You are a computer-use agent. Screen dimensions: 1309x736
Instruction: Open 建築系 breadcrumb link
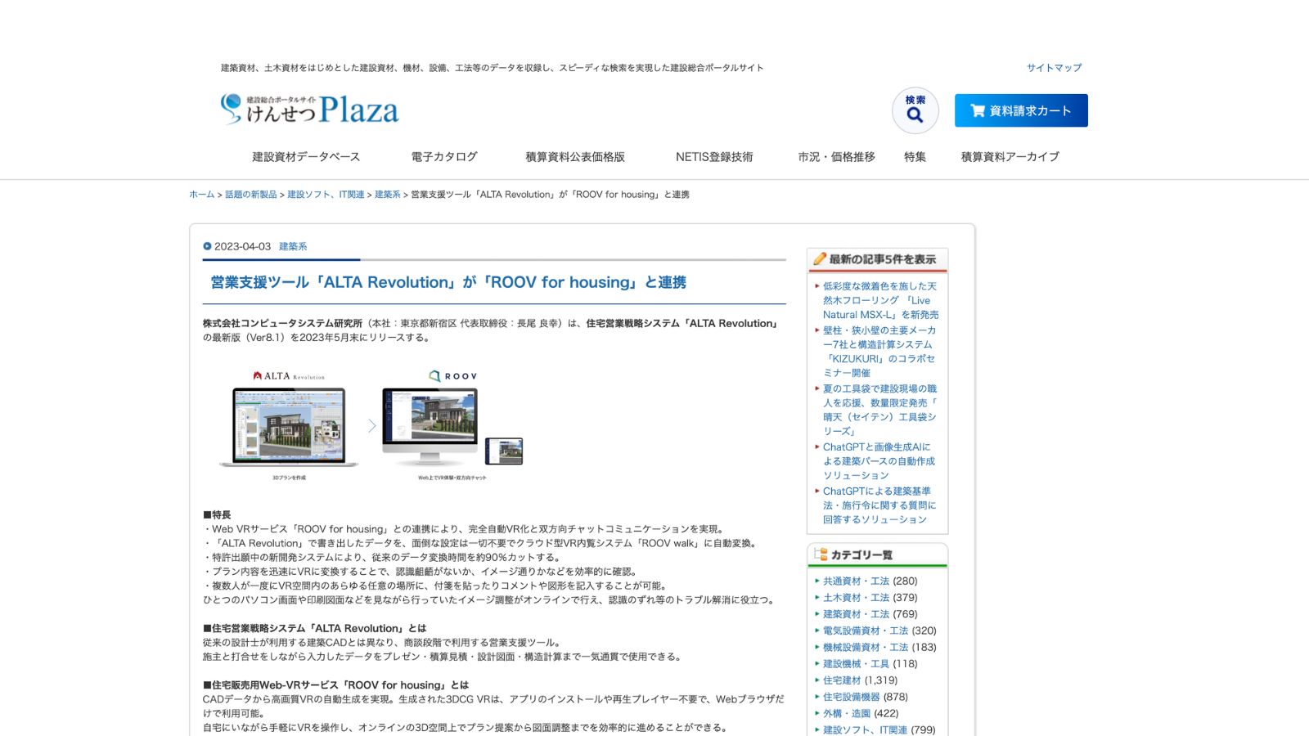(387, 195)
